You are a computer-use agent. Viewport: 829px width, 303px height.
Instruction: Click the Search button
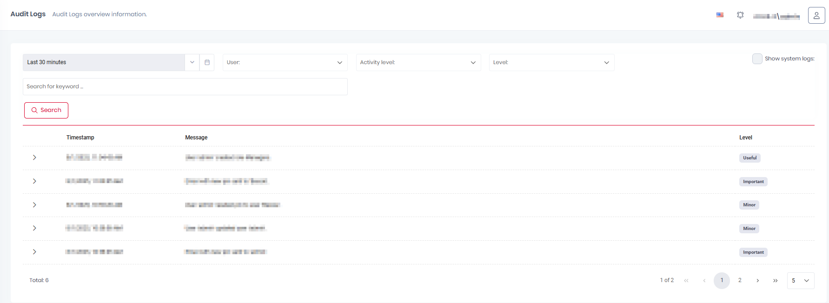pos(46,110)
